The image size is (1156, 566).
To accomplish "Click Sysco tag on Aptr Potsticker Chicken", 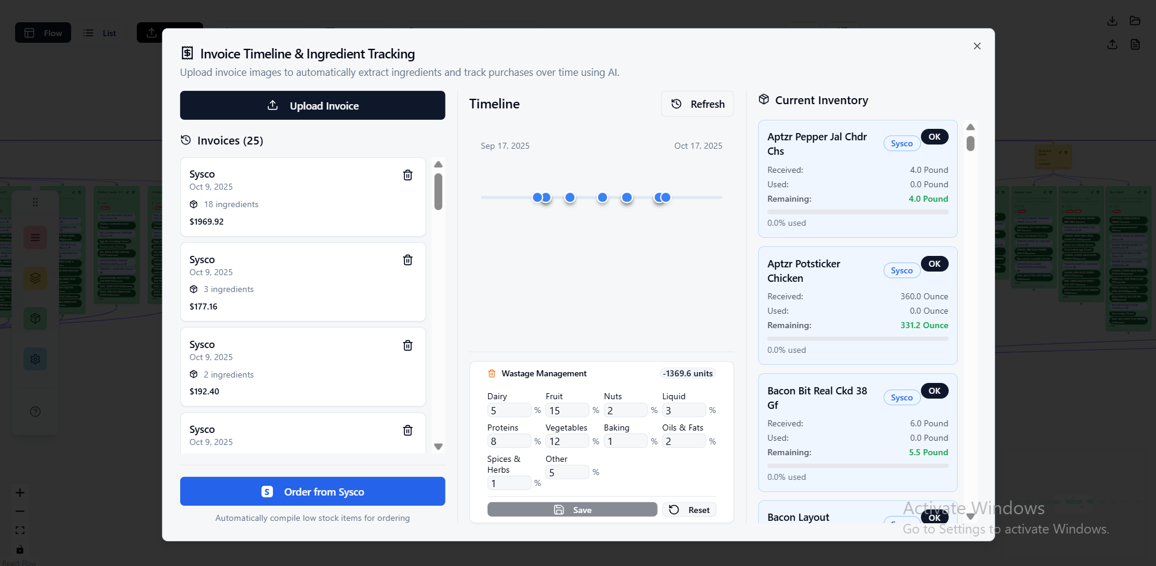I will (x=901, y=271).
